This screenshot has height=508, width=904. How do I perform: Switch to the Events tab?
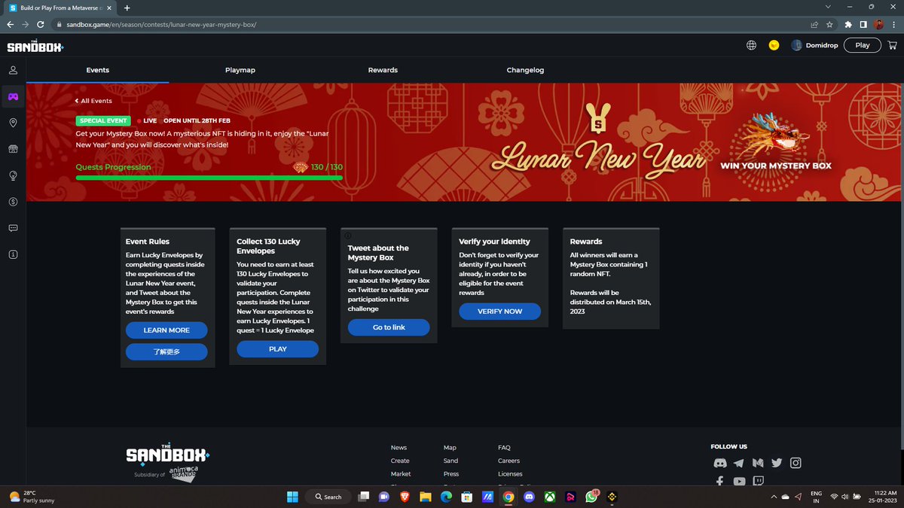[98, 70]
